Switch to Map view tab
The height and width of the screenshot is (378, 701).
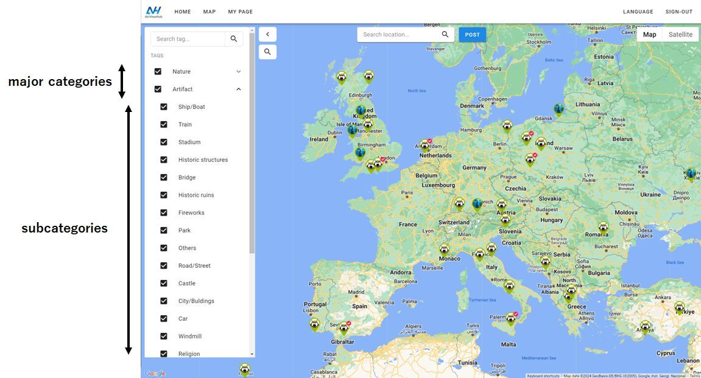click(x=650, y=35)
